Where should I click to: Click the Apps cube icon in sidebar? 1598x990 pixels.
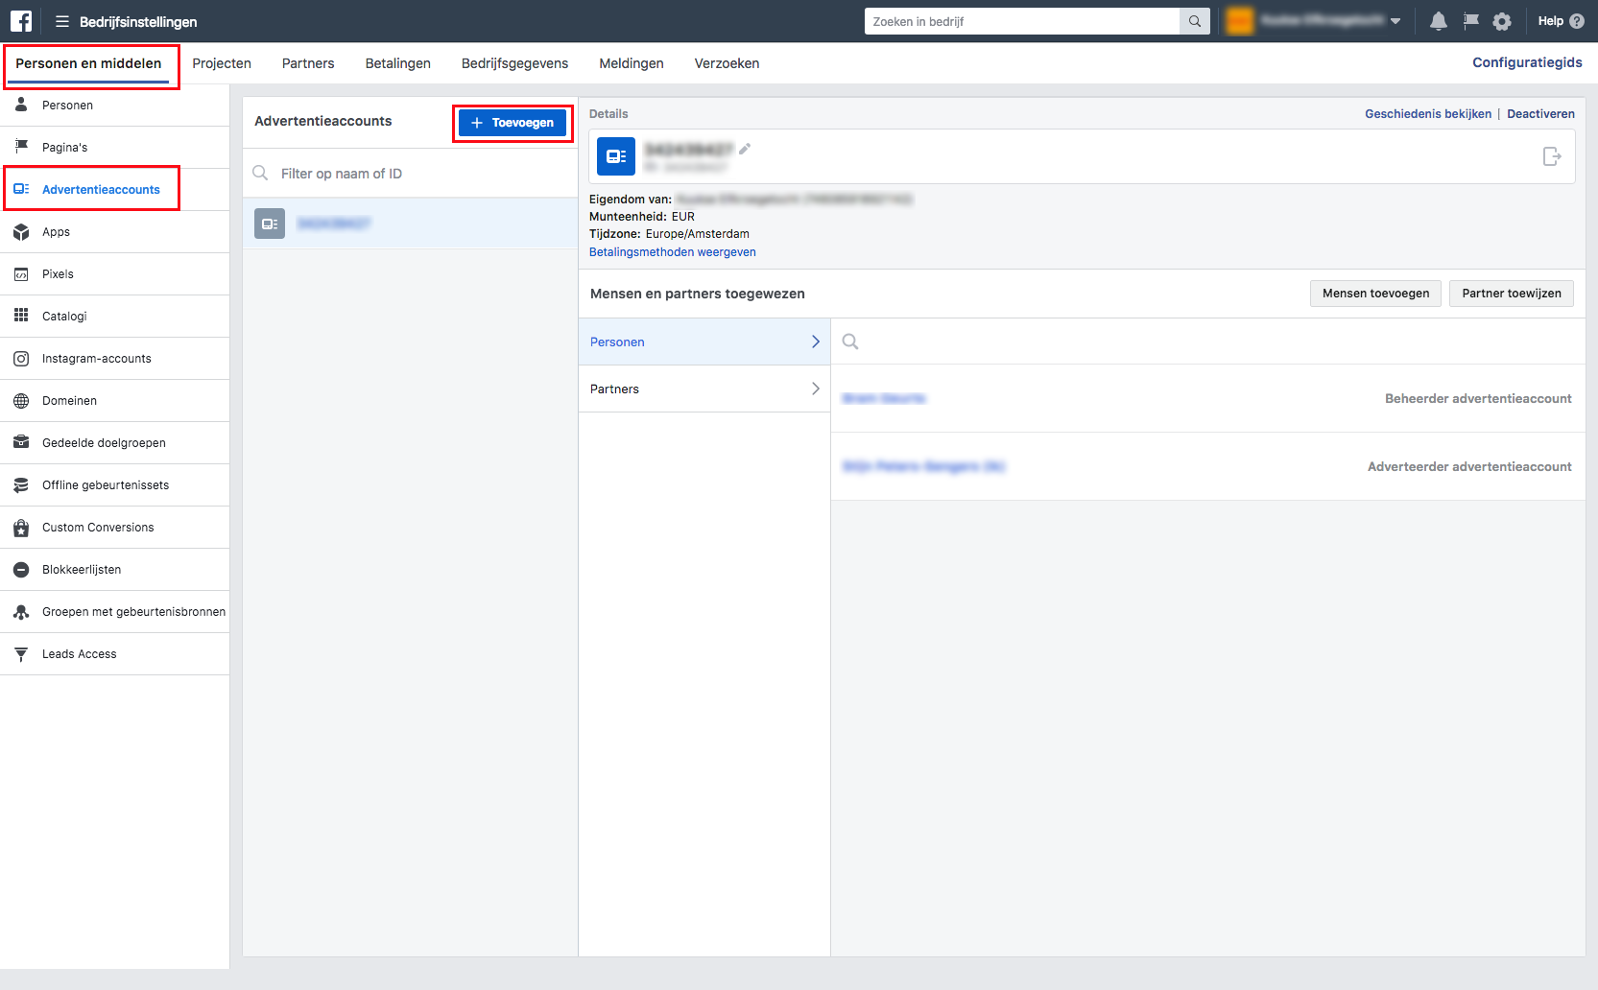(21, 231)
